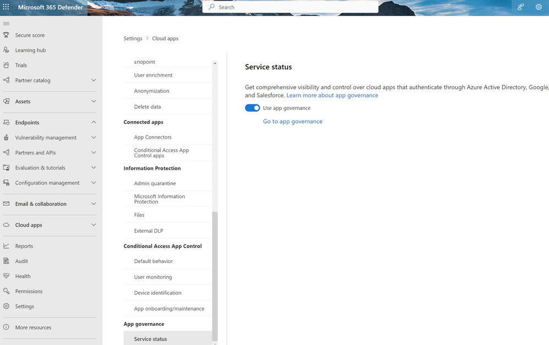Click the top Search input field
This screenshot has width=549, height=345.
pos(290,7)
